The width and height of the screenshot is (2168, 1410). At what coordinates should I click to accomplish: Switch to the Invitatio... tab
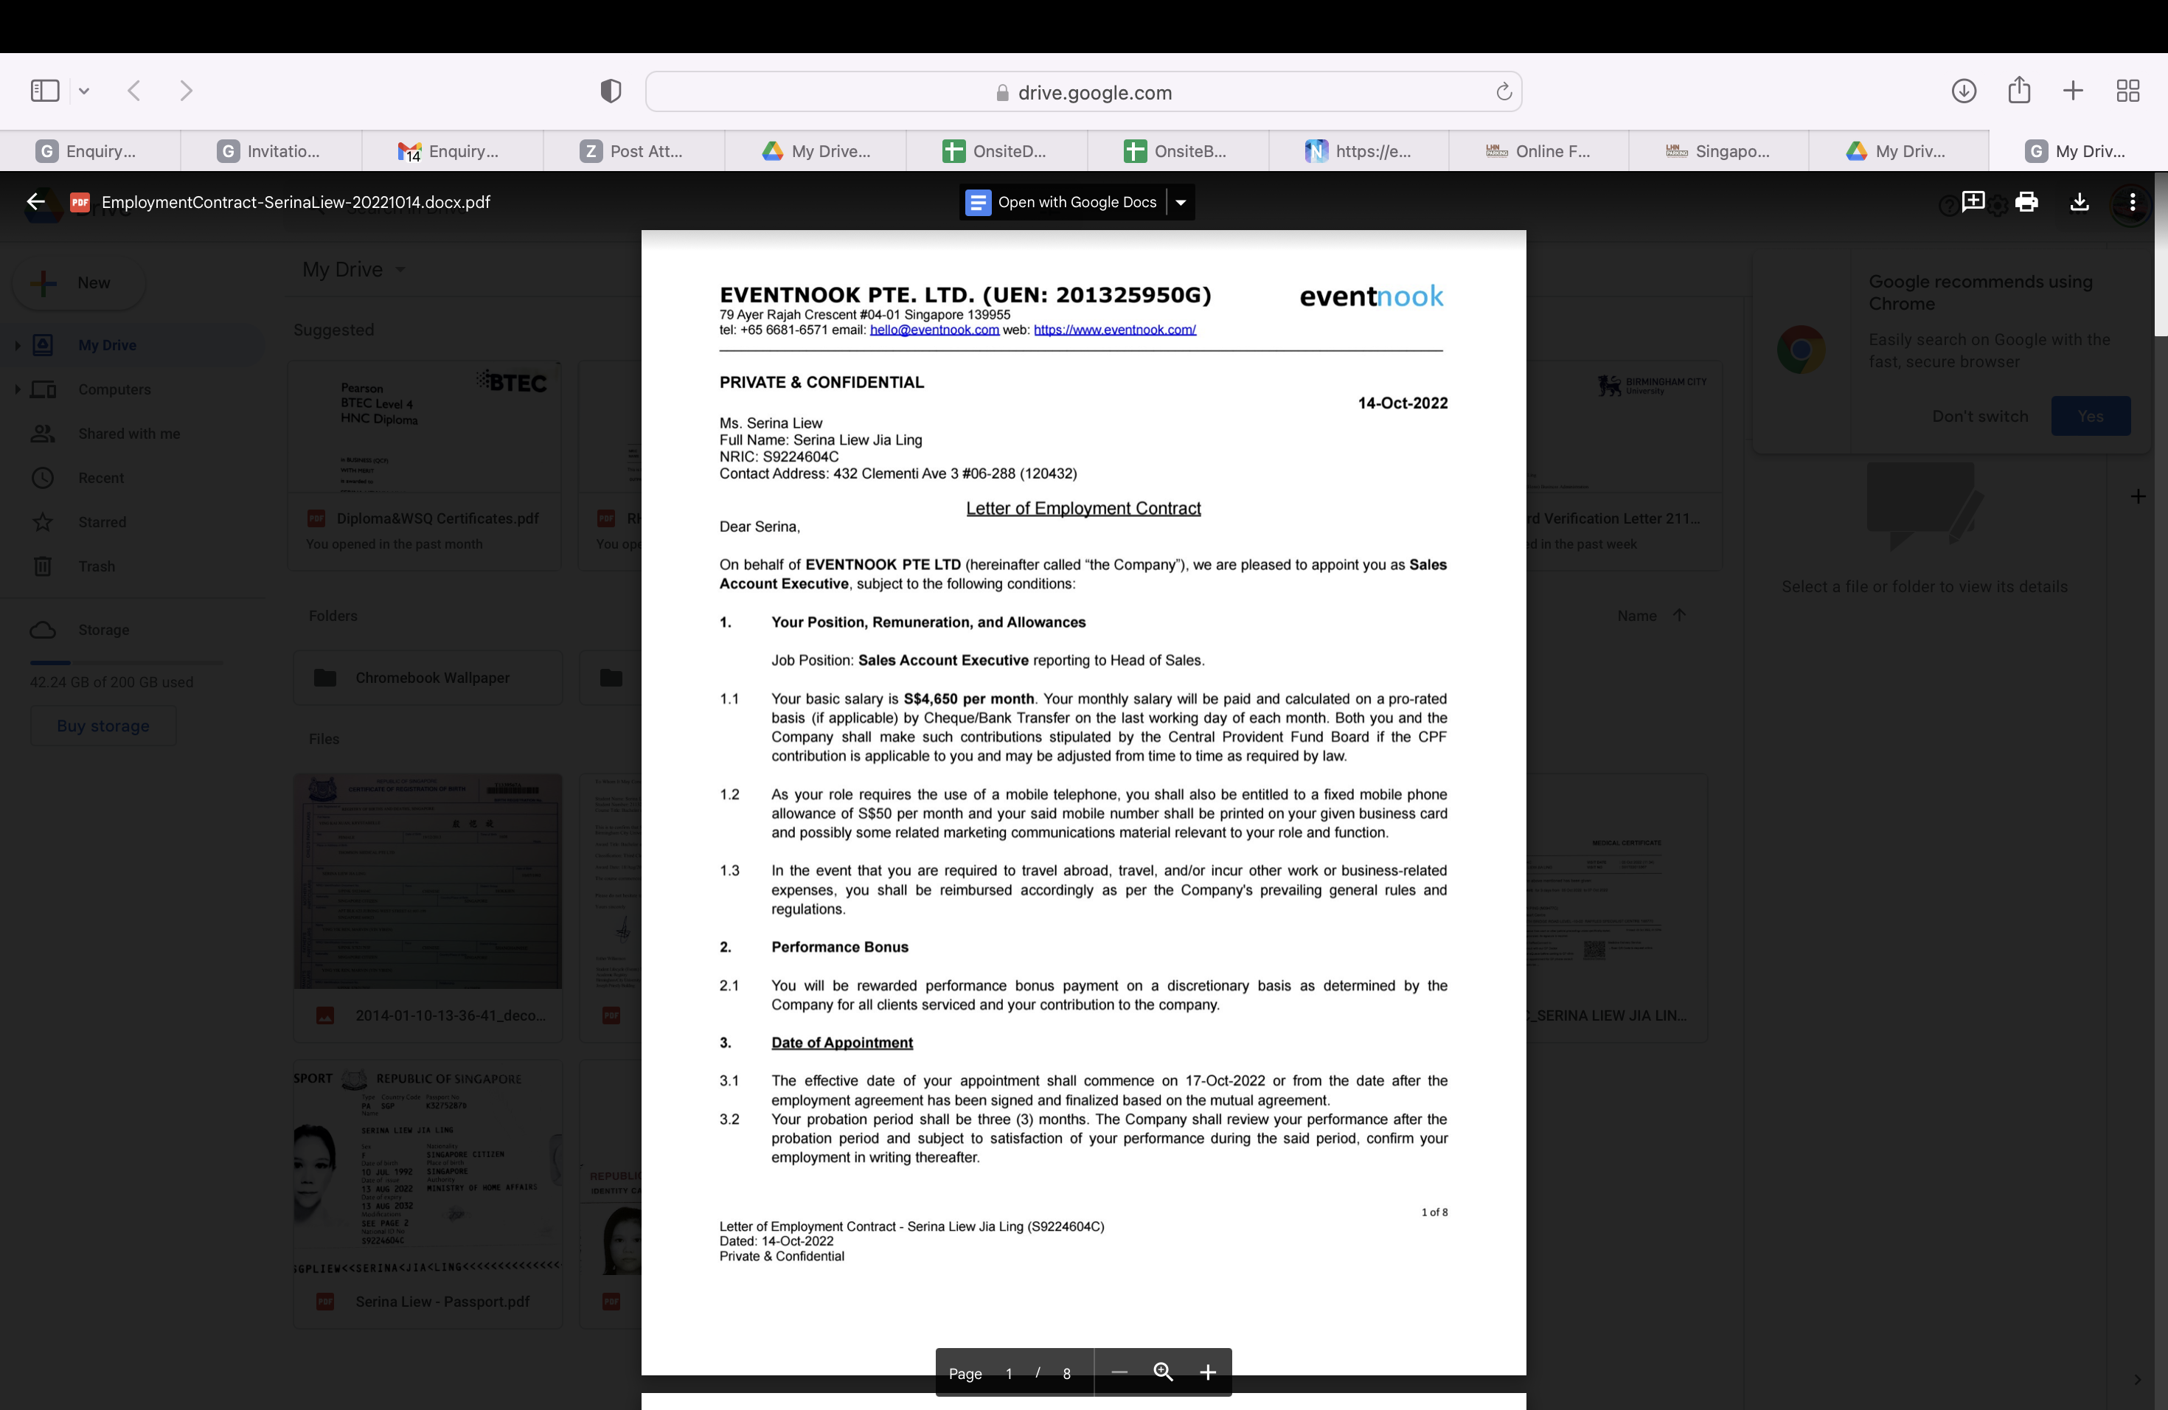pos(271,151)
